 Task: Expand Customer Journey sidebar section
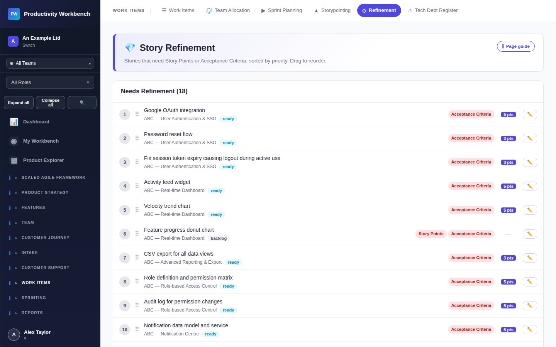click(x=50, y=238)
